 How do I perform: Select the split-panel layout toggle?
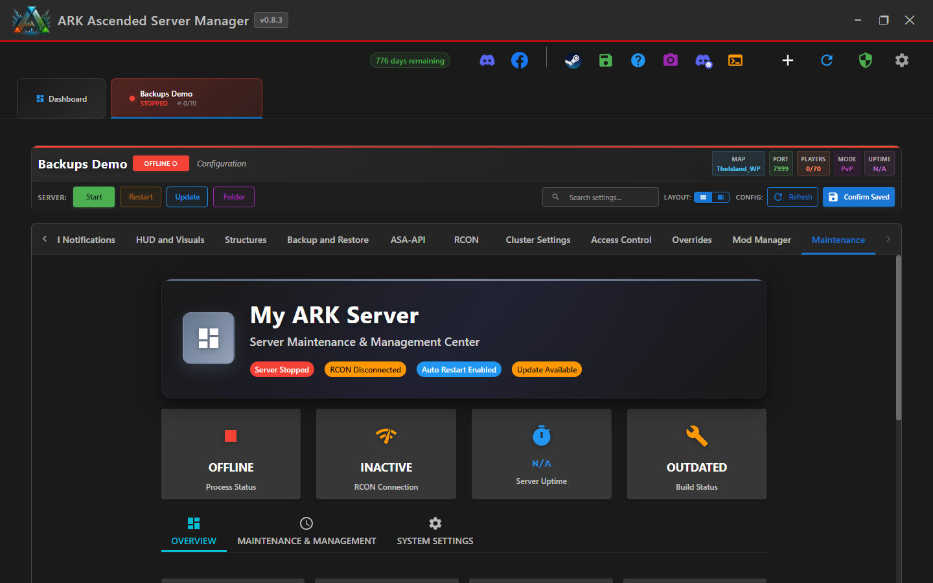click(x=720, y=197)
